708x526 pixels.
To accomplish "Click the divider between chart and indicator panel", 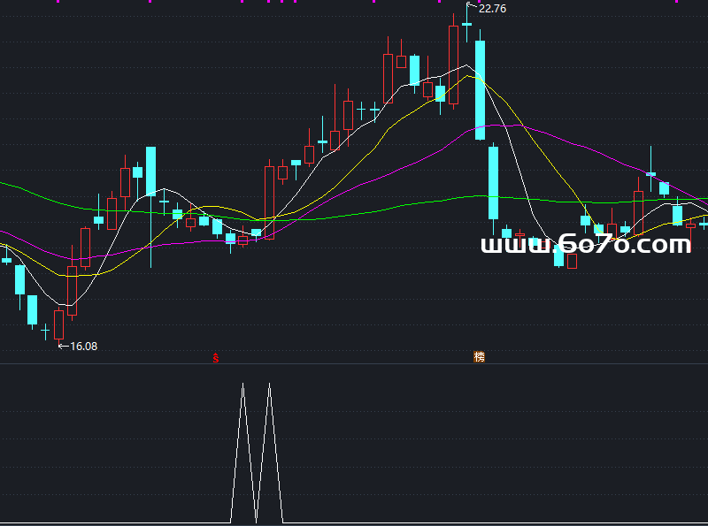I will [x=354, y=364].
